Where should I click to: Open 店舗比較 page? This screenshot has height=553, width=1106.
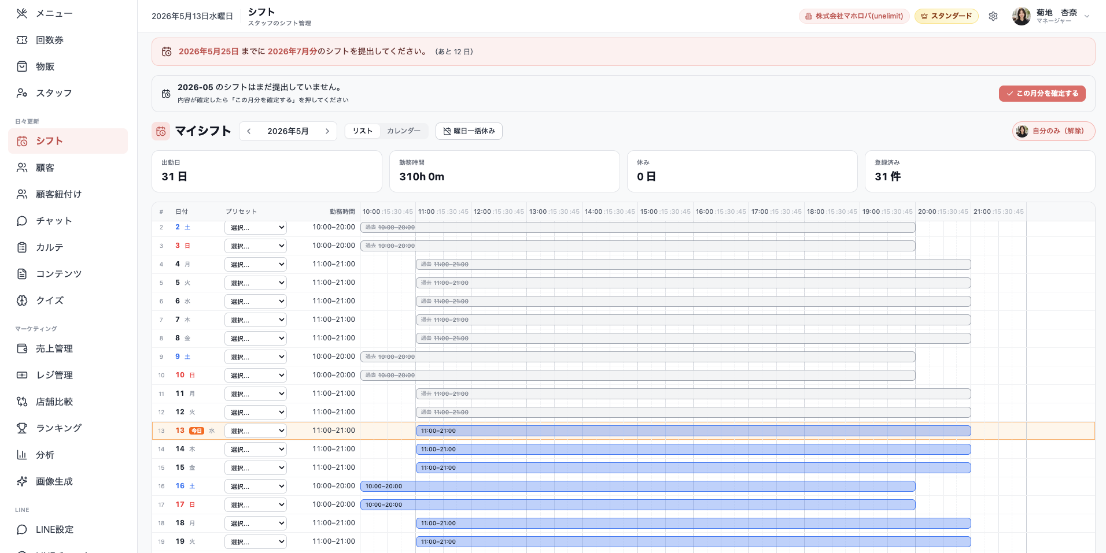pos(68,402)
